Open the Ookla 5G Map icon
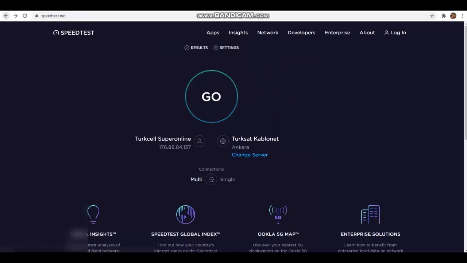Viewport: 467px width, 263px height. coord(278,214)
